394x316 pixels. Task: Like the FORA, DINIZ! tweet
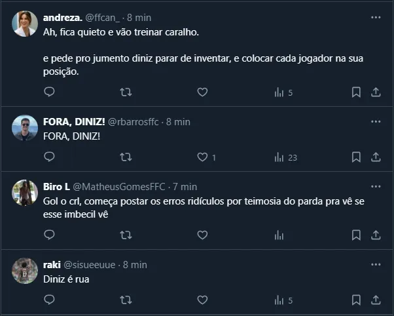point(202,157)
